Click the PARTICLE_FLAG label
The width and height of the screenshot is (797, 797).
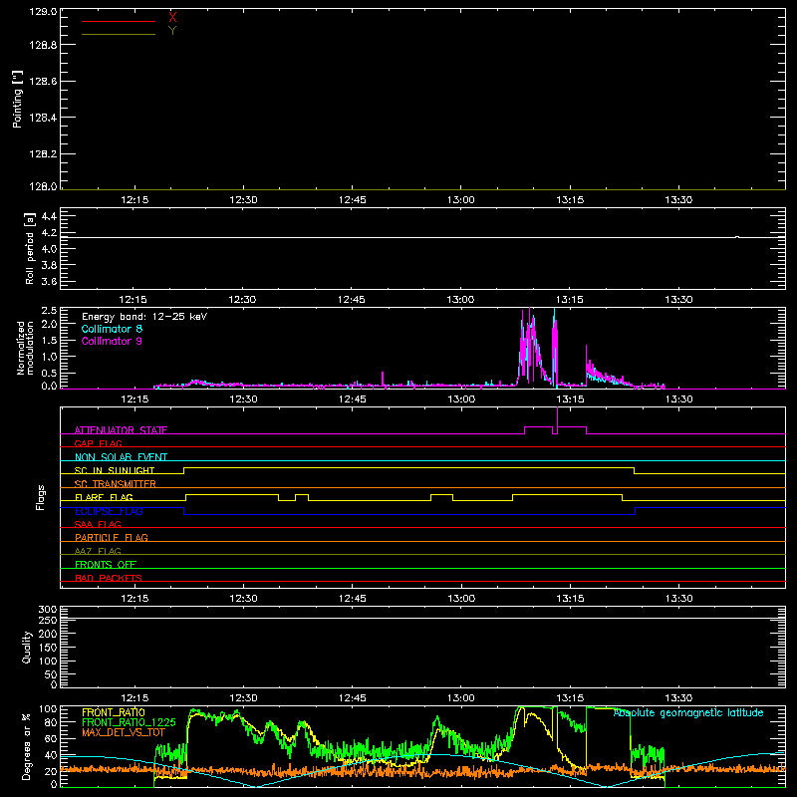click(112, 537)
